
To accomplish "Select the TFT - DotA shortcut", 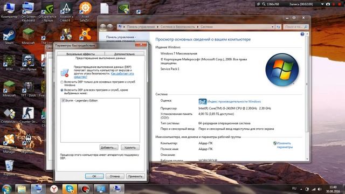I will [28, 89].
